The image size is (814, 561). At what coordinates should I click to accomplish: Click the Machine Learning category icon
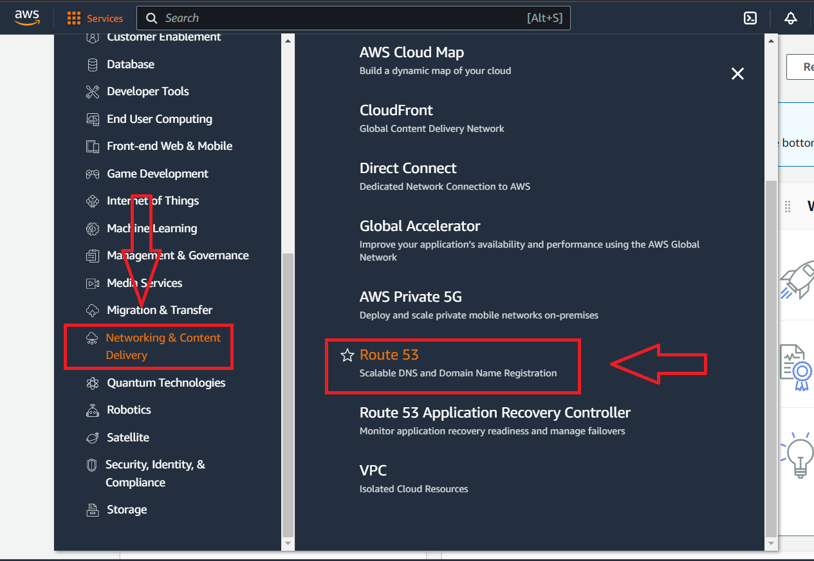(x=93, y=228)
